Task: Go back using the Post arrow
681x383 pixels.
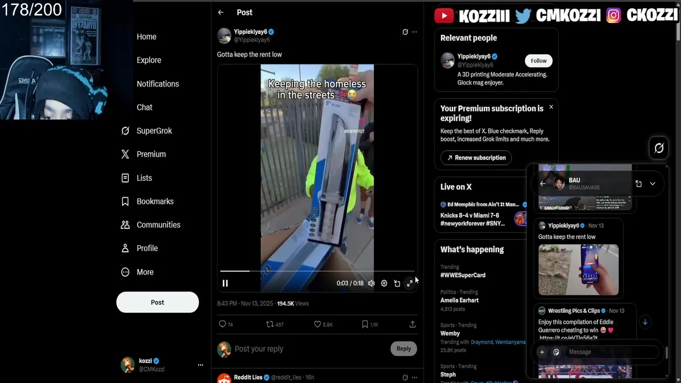Action: [x=221, y=12]
